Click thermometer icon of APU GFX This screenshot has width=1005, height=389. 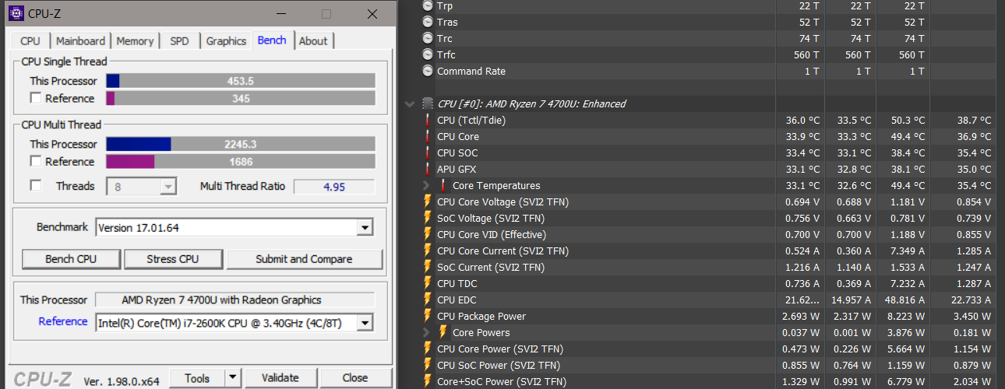point(428,169)
